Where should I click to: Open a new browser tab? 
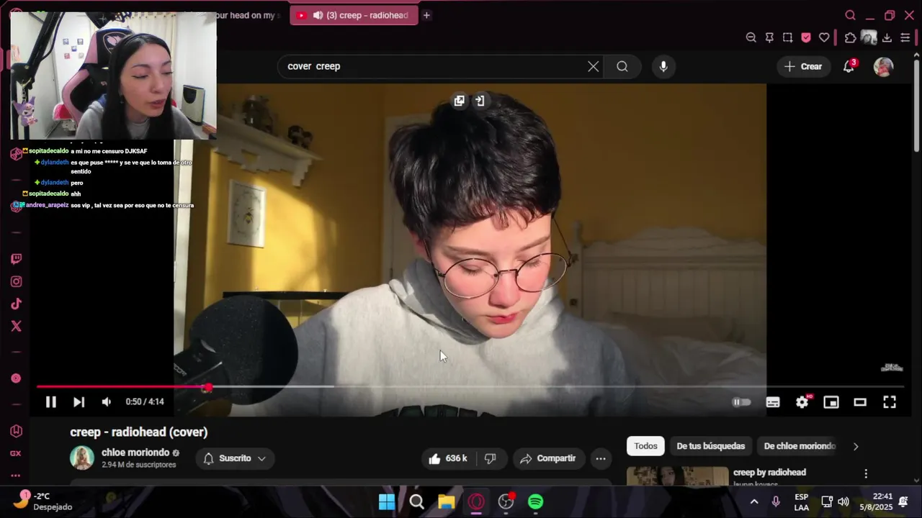[426, 15]
